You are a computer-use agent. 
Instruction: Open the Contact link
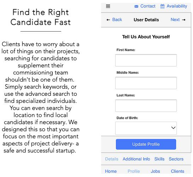tap(148, 6)
